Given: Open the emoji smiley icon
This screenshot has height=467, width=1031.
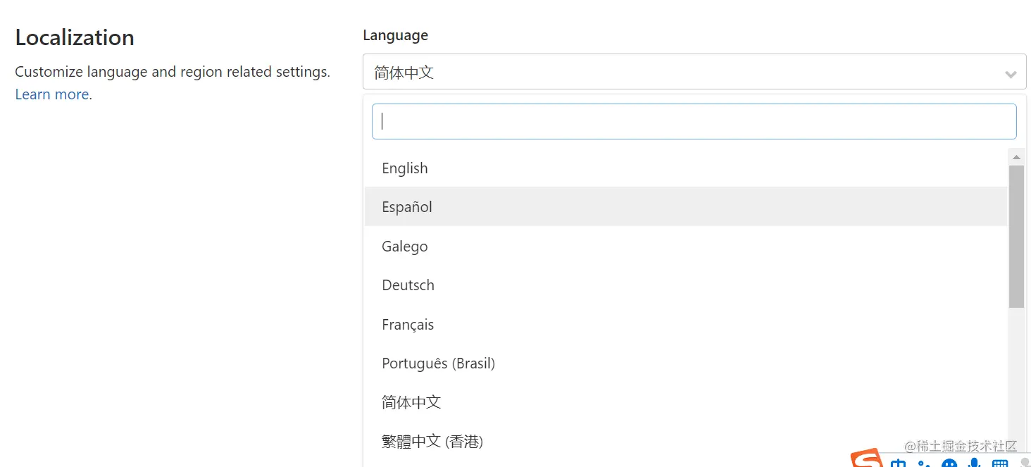Looking at the screenshot, I should click(949, 463).
